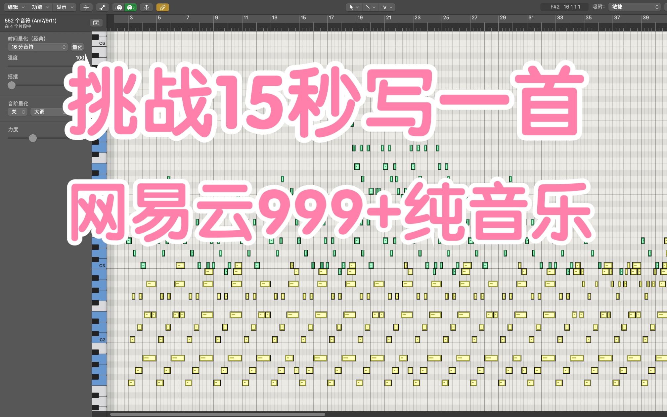Toggle the catch playhead icon
Image resolution: width=667 pixels, height=417 pixels.
coord(147,7)
